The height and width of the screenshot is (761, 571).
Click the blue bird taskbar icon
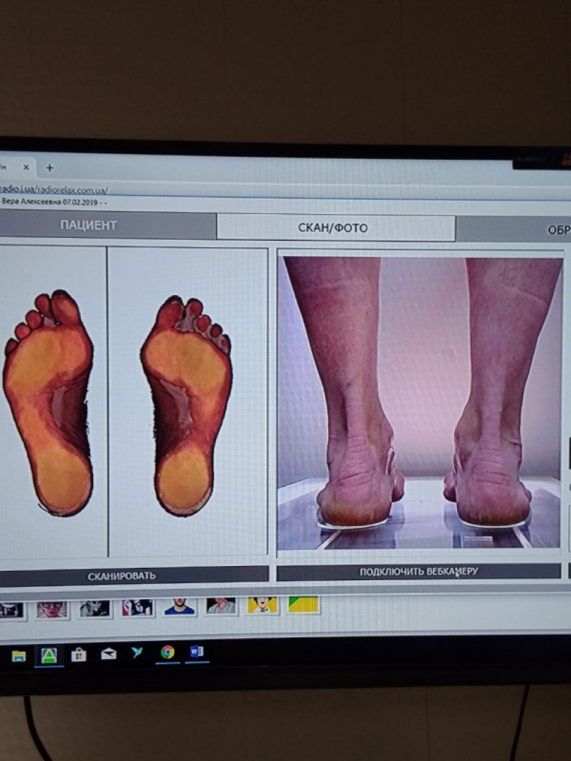(x=137, y=653)
